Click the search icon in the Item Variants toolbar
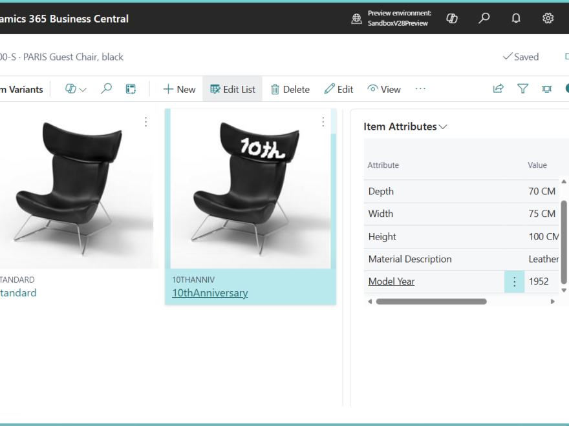The height and width of the screenshot is (426, 569). [107, 89]
